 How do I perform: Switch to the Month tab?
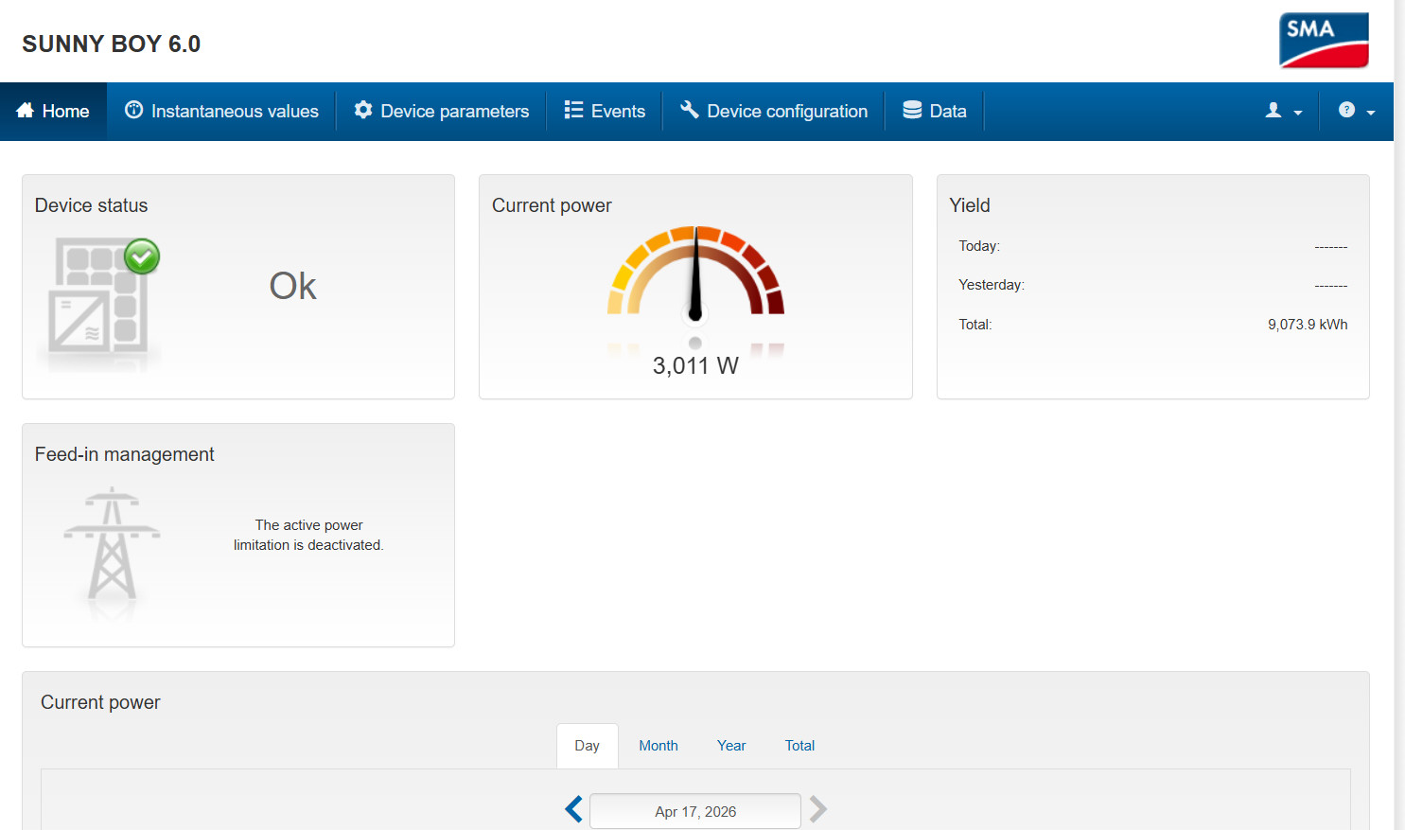[659, 746]
